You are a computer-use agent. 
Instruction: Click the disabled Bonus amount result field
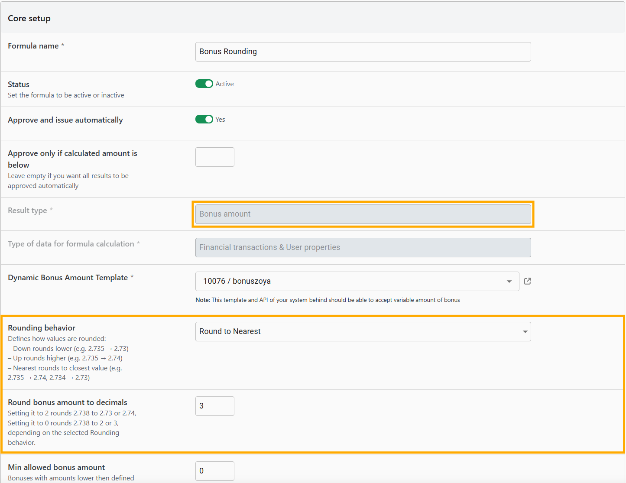point(363,214)
